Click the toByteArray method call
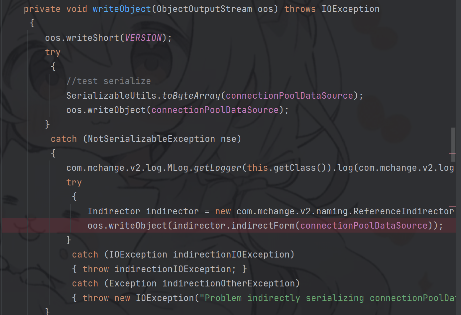Screen dimensions: 461x315 (191, 96)
